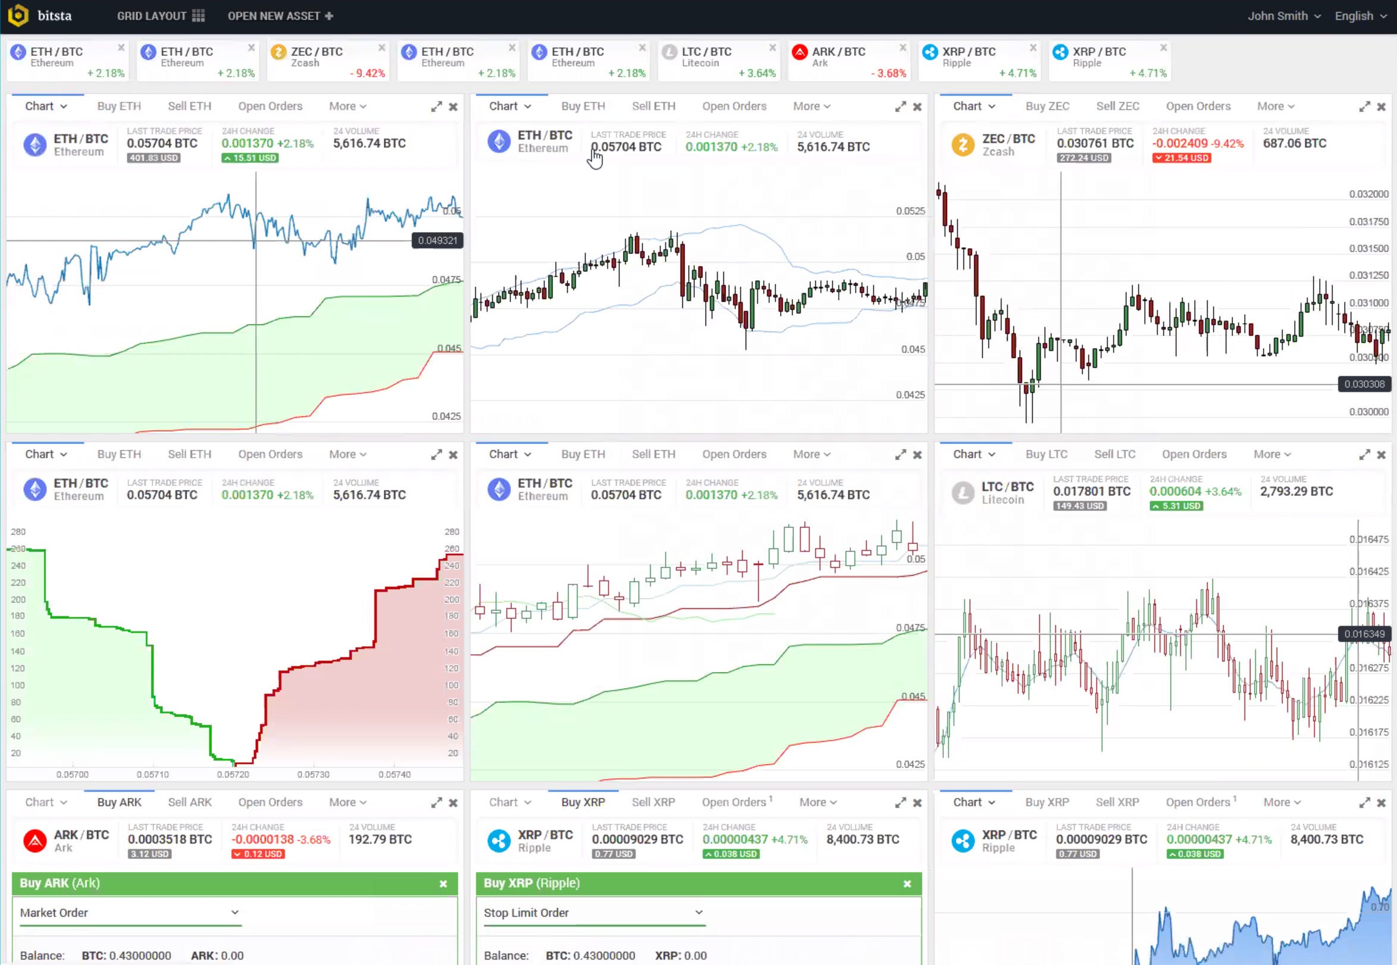
Task: Click the red 21.54 USD change badge
Action: pos(1181,158)
